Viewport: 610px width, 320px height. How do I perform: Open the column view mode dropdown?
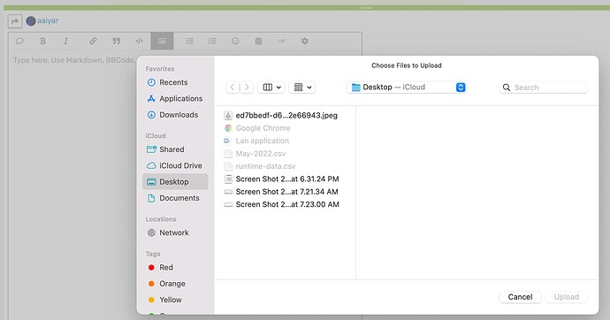[271, 88]
